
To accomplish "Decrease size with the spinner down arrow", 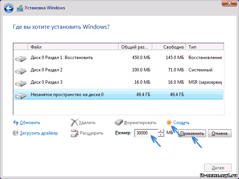I will [161, 135].
